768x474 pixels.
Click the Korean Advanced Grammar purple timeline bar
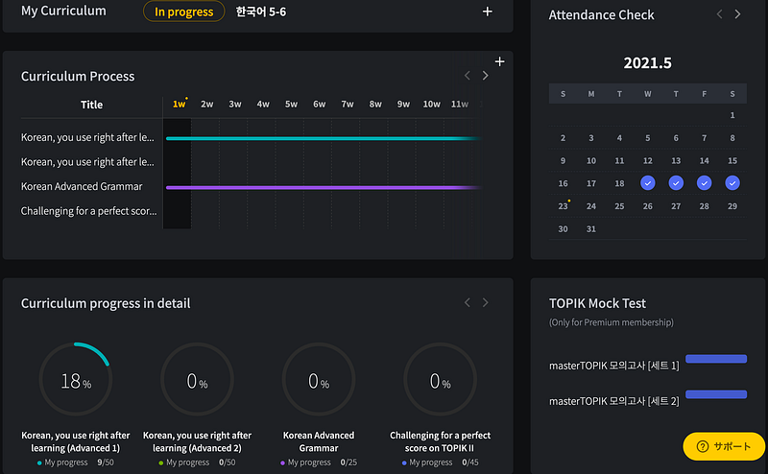[x=324, y=187]
